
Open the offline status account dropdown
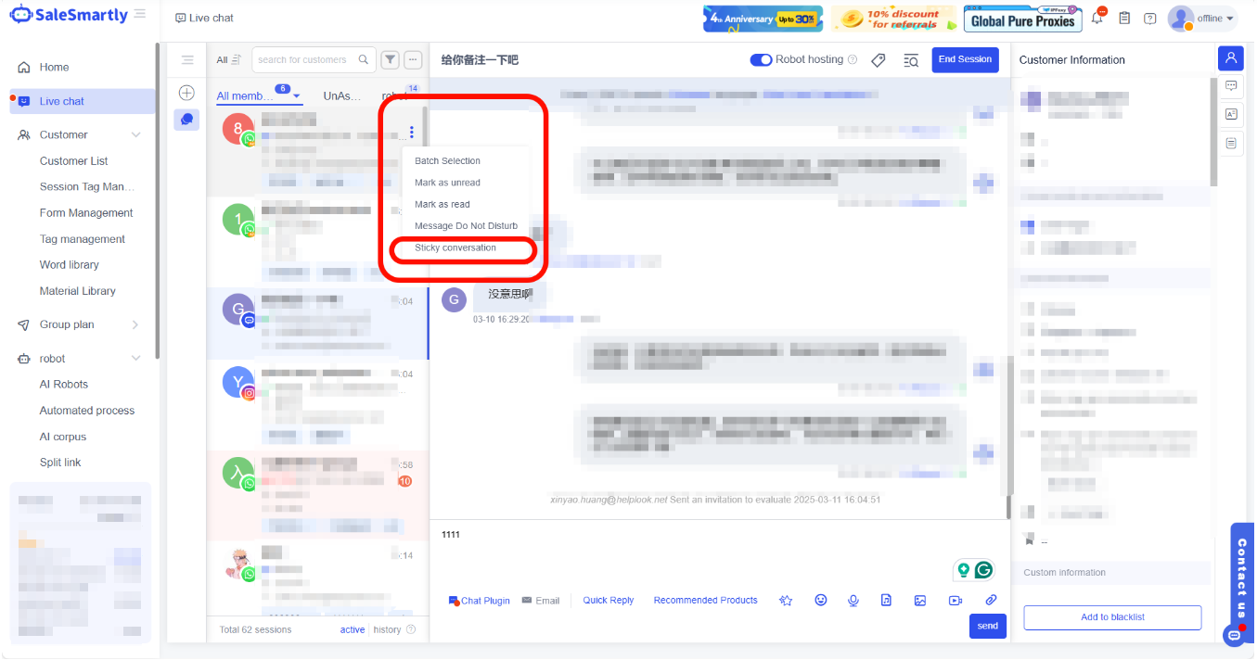click(1202, 19)
